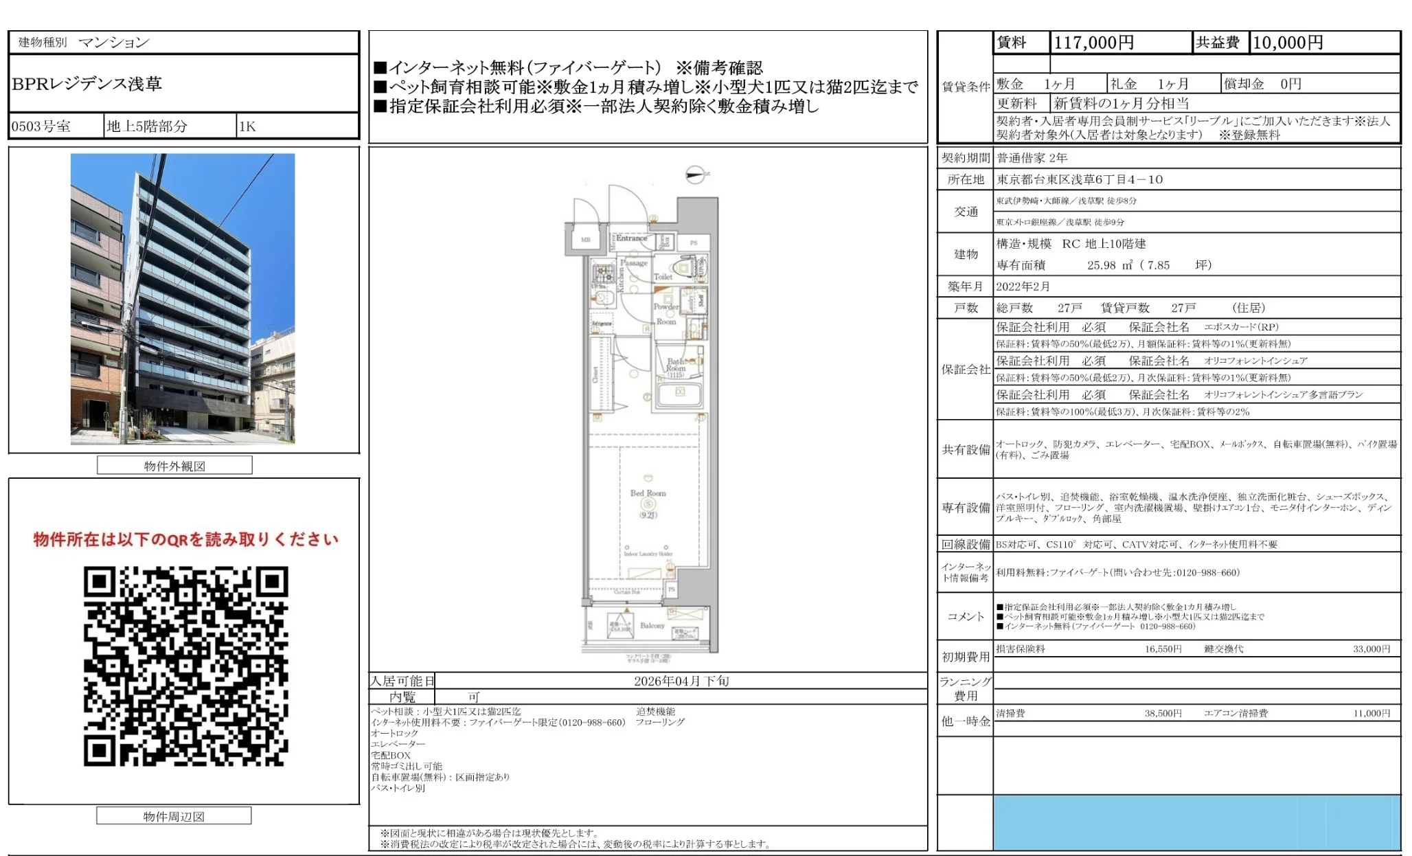Click the 指定保証会社利用必須 headline line

[596, 106]
